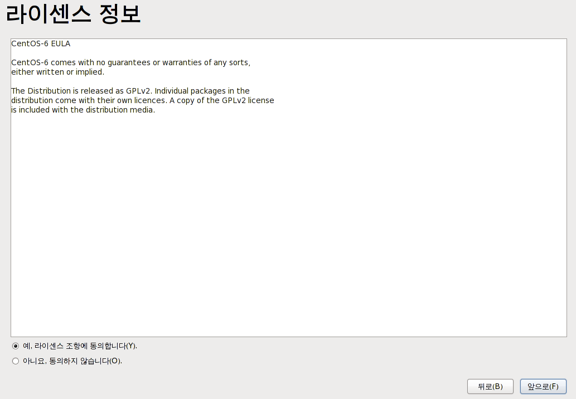Select 'No, I do not agree' radio button
Screen dimensions: 576x399
16,361
